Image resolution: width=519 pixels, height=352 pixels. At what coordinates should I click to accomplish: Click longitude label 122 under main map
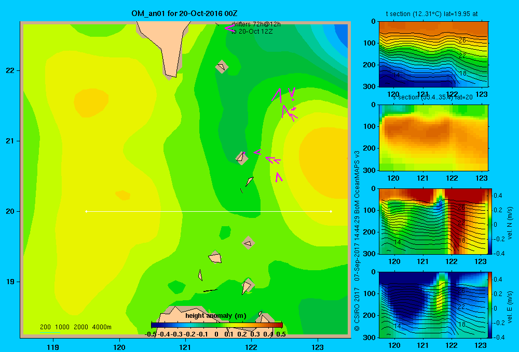[251, 347]
